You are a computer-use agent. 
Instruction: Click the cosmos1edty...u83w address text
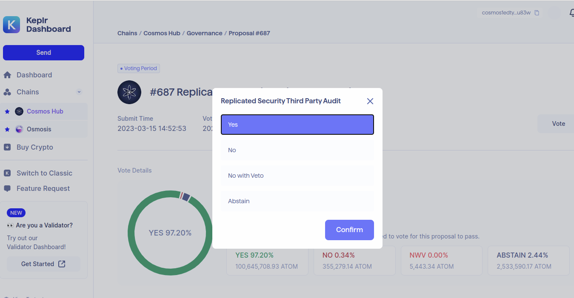506,13
